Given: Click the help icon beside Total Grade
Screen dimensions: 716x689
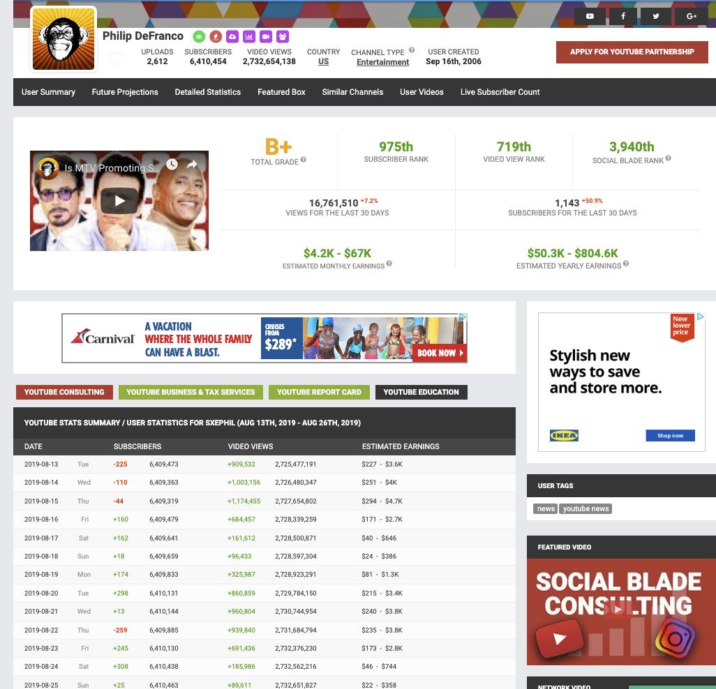Looking at the screenshot, I should (303, 160).
